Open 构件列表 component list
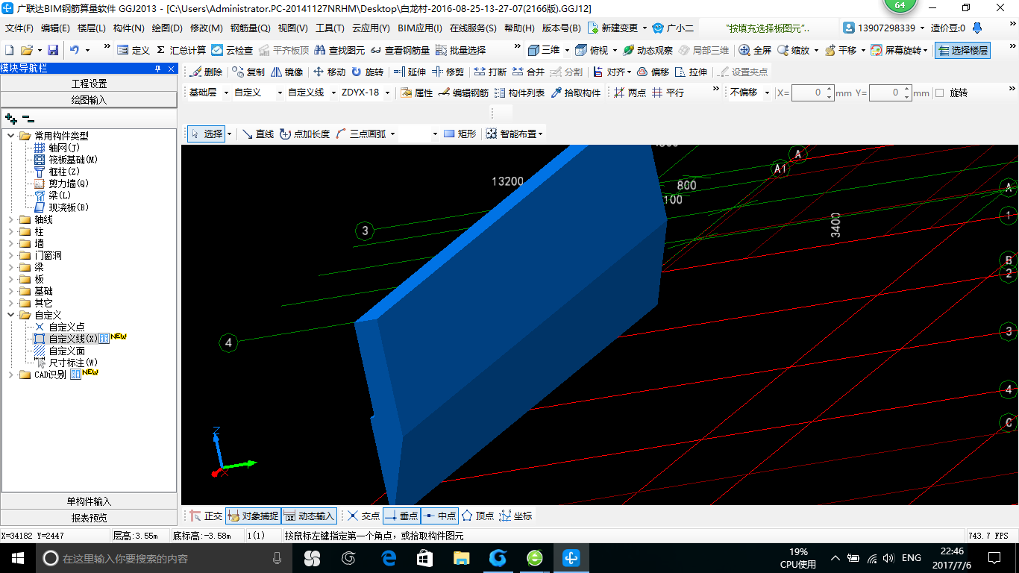This screenshot has height=573, width=1019. pos(519,93)
